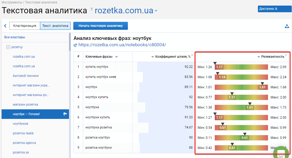Click the Текстовая аналитика breadcrumb
This screenshot has height=158, width=292.
click(41, 2)
